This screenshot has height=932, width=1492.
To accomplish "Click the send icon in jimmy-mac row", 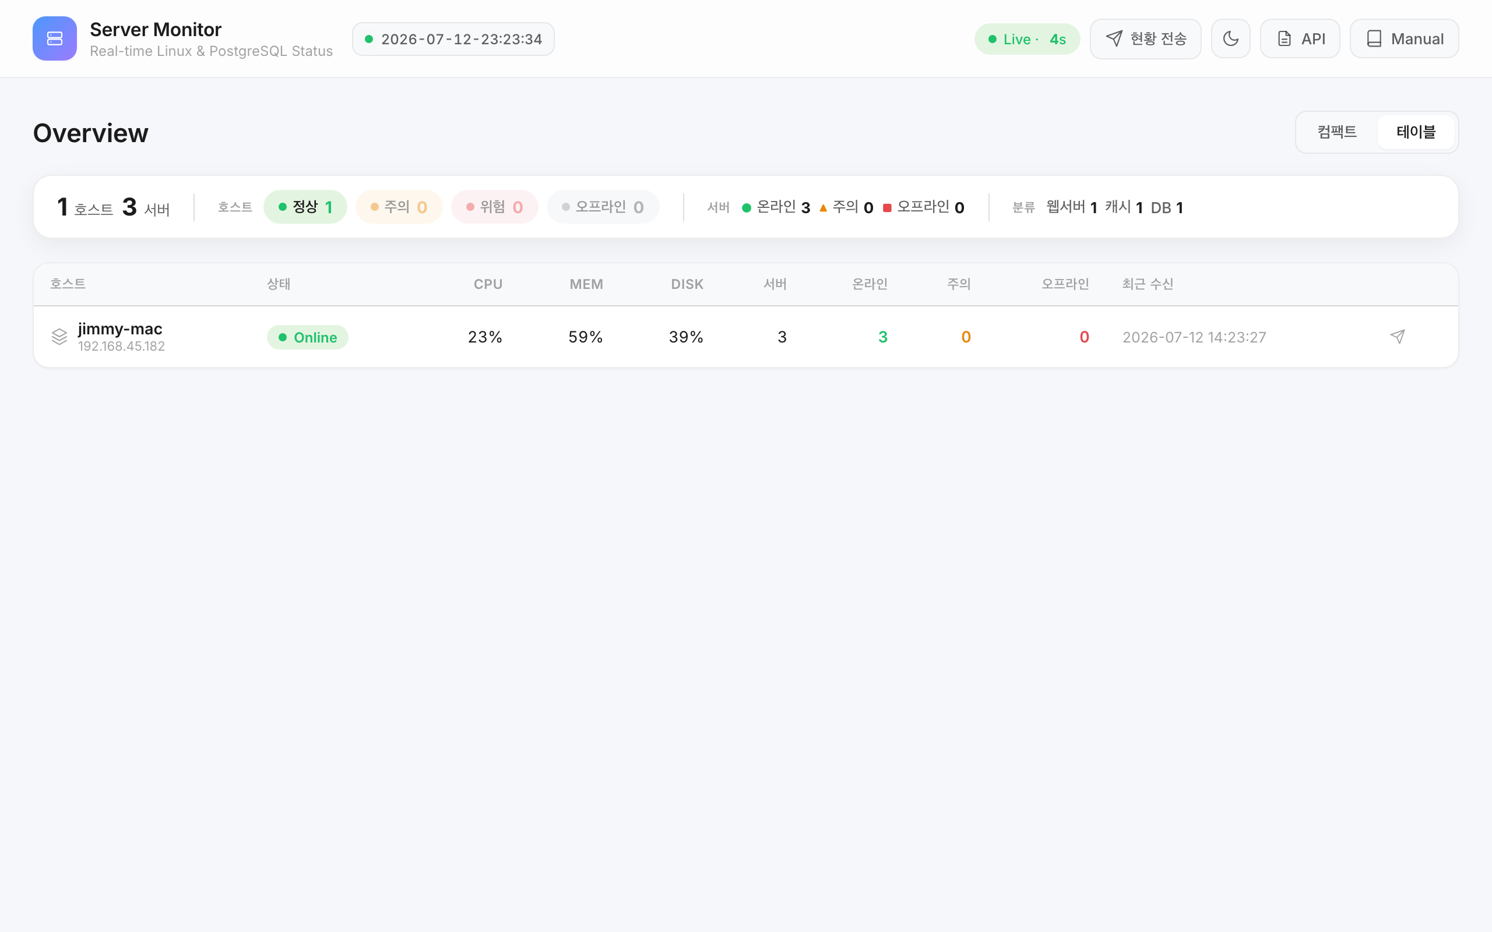I will [1398, 337].
